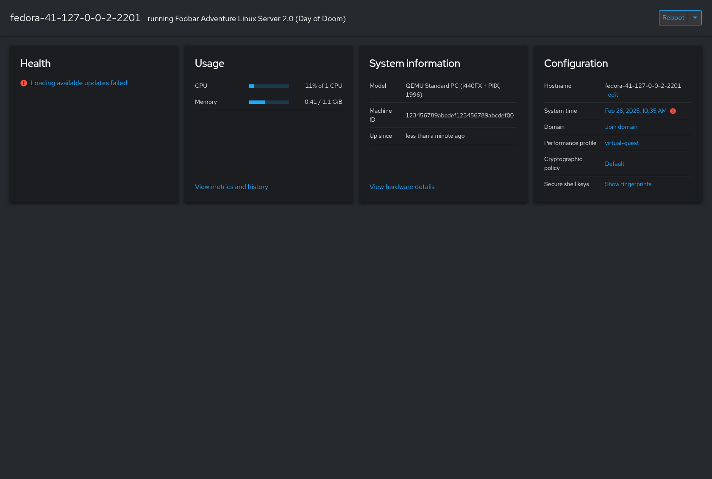Click the Usage card heading
This screenshot has height=479, width=712.
(209, 64)
